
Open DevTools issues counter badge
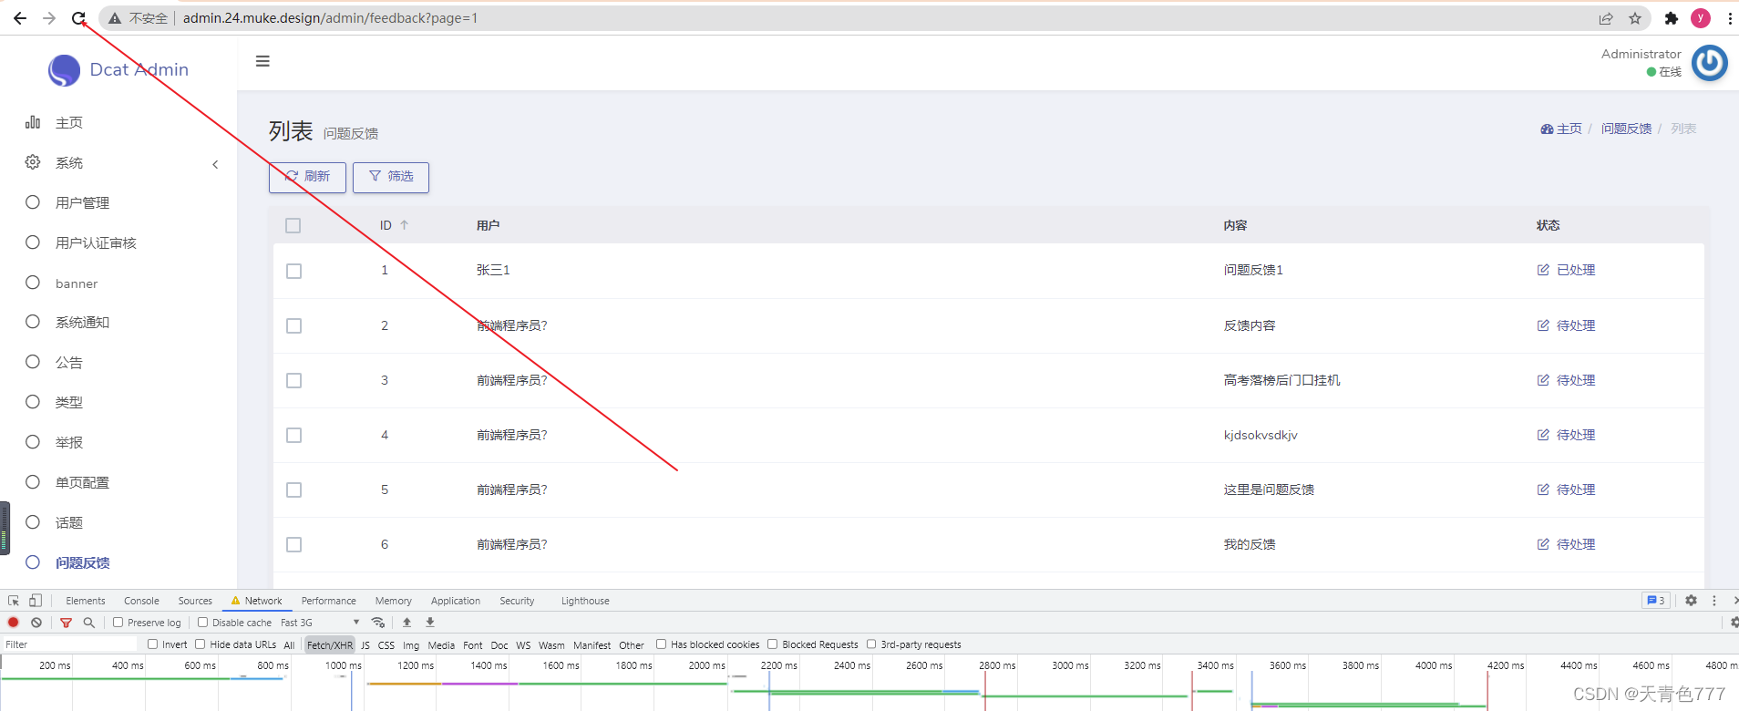1656,601
